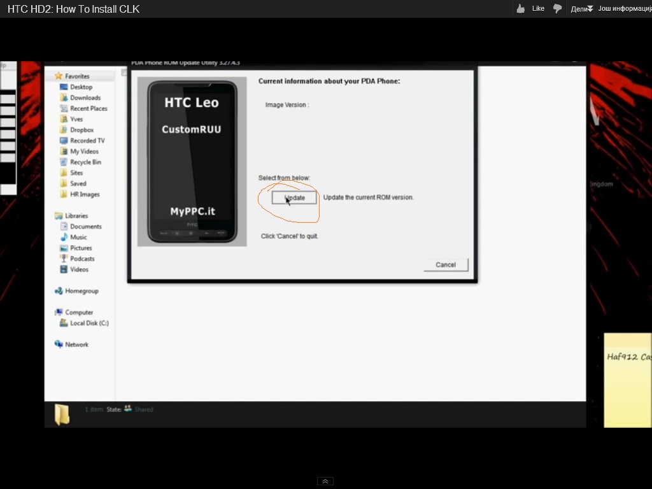
Task: Open the Још информација link
Action: pos(625,9)
